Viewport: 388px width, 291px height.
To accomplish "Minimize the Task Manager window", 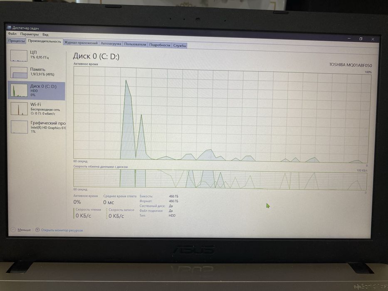I will (349, 39).
